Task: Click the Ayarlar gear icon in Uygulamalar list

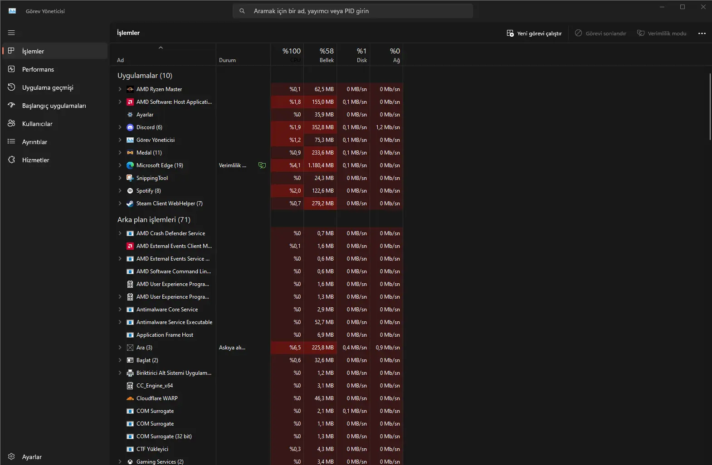Action: pos(130,115)
